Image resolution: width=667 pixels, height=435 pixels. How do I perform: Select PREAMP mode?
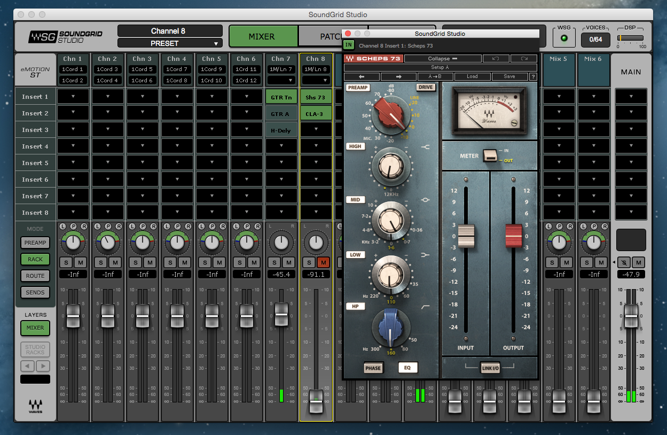pyautogui.click(x=35, y=243)
